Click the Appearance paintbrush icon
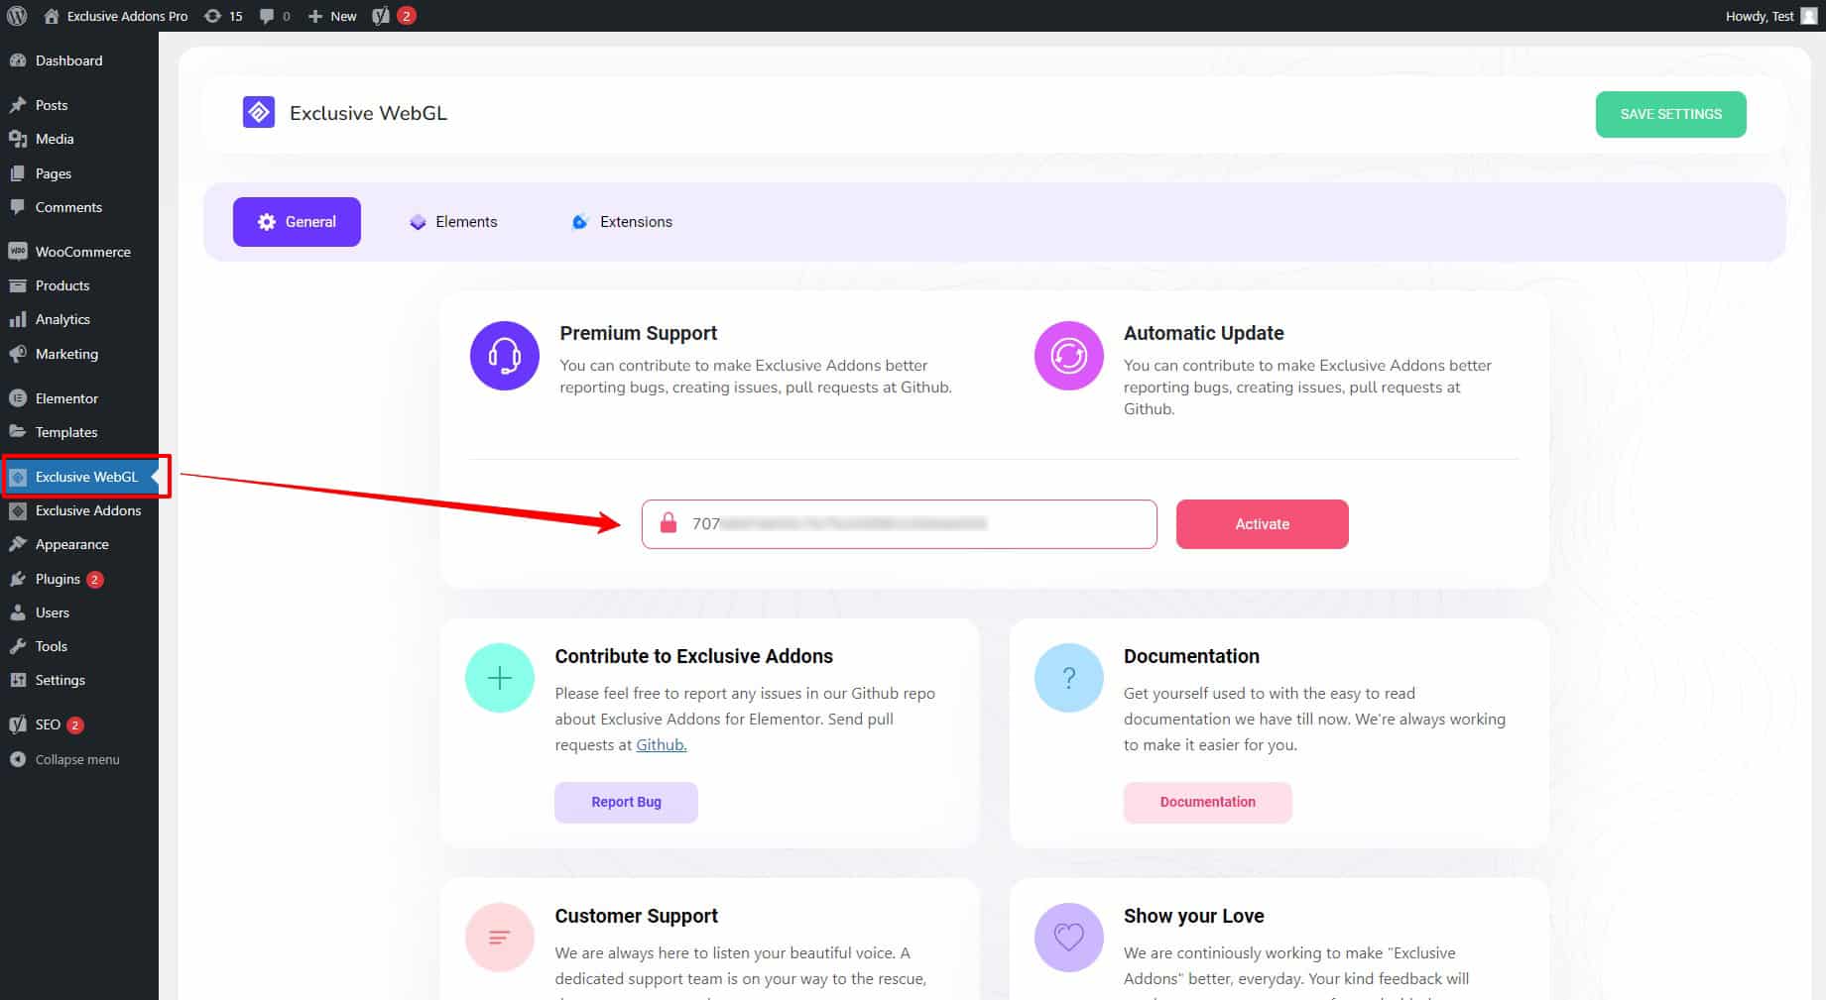 tap(18, 544)
